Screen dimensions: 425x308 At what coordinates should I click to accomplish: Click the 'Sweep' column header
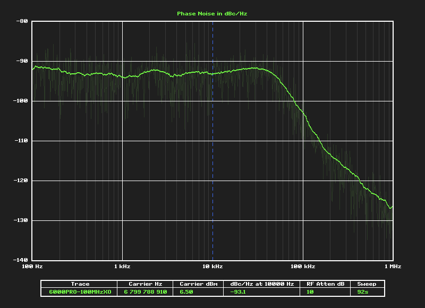[x=367, y=284]
